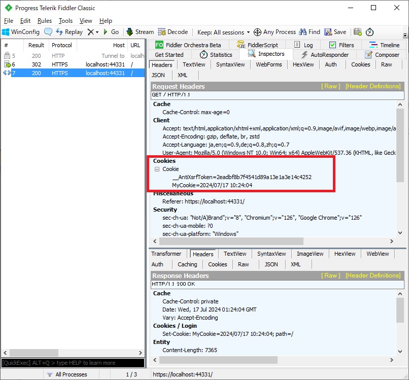Open response Transformer tab
The height and width of the screenshot is (380, 409).
coord(166,254)
